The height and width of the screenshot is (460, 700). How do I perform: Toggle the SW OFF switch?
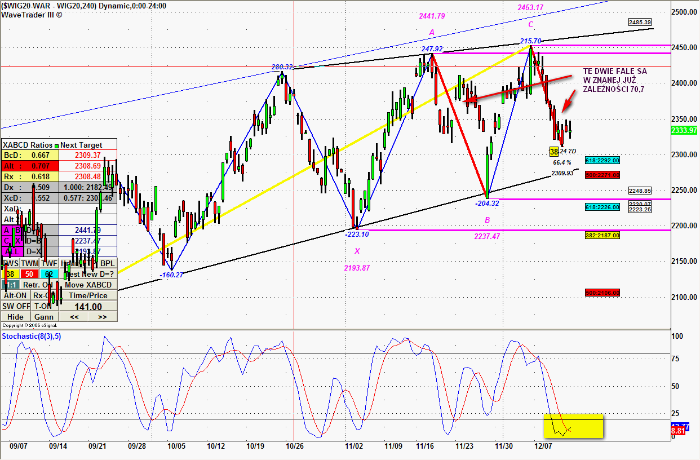coord(15,306)
